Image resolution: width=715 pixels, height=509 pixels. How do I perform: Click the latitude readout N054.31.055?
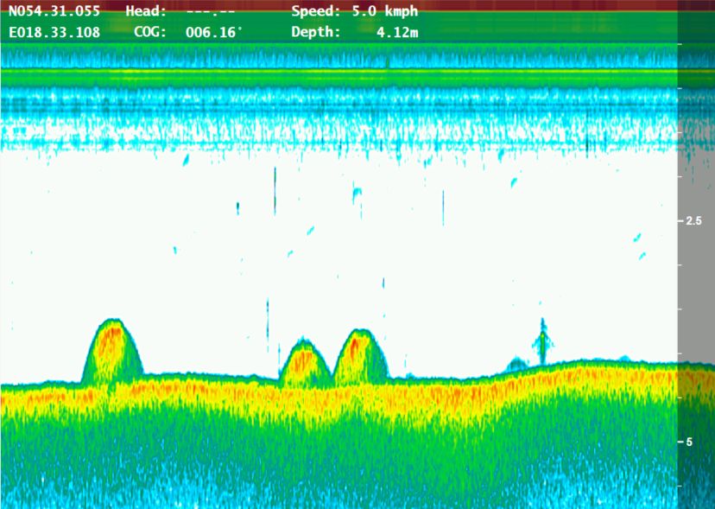tap(54, 11)
